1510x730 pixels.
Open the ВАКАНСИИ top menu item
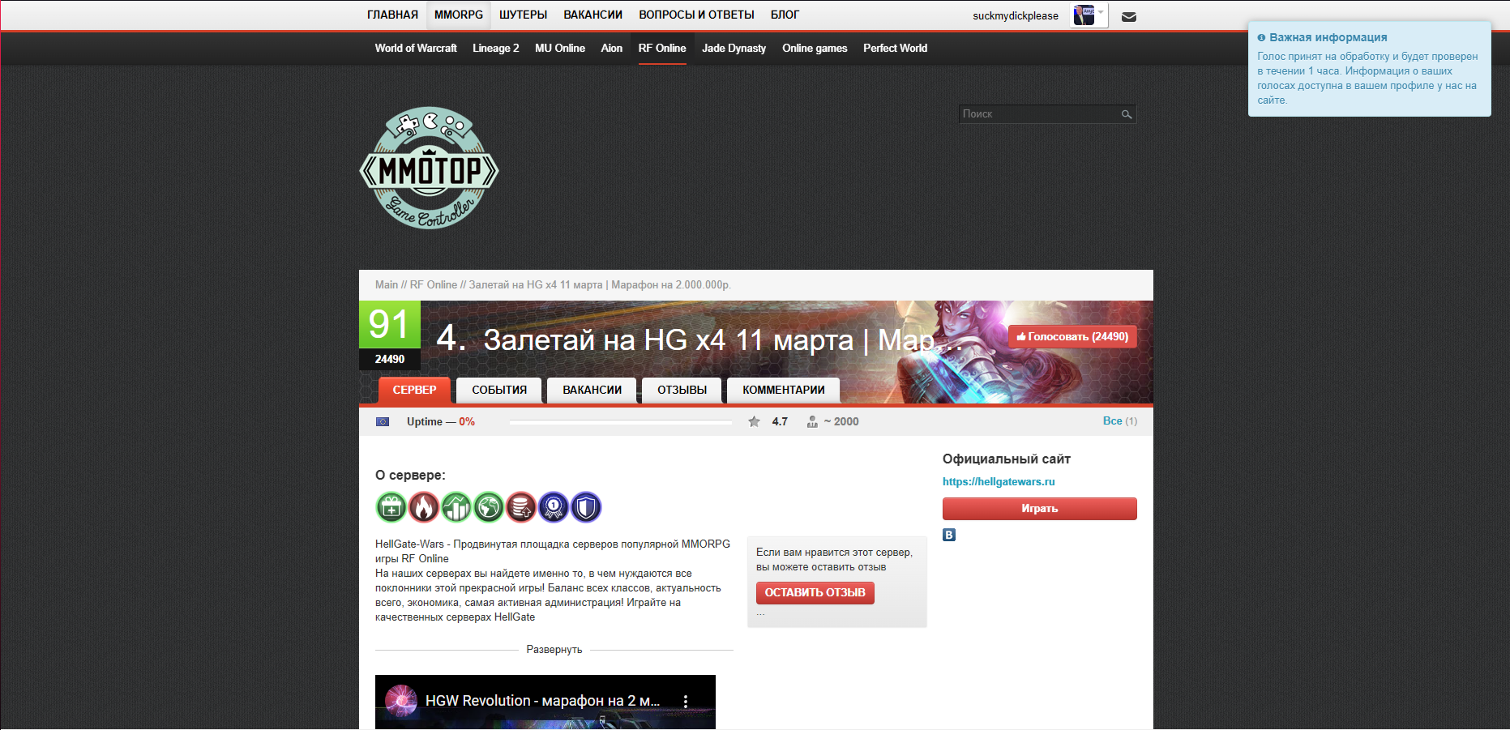click(x=593, y=15)
